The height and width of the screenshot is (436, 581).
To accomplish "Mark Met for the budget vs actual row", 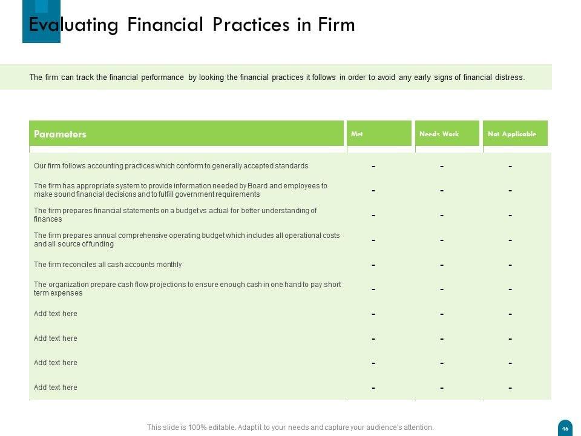I will (x=373, y=216).
